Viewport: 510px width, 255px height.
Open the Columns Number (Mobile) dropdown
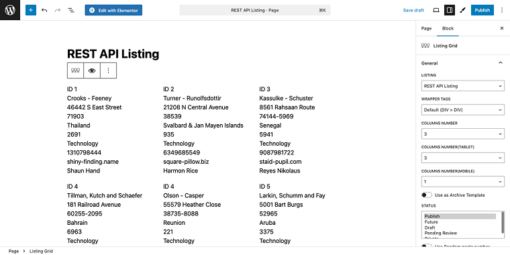click(463, 181)
